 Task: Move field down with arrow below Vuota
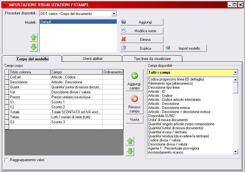point(130,151)
